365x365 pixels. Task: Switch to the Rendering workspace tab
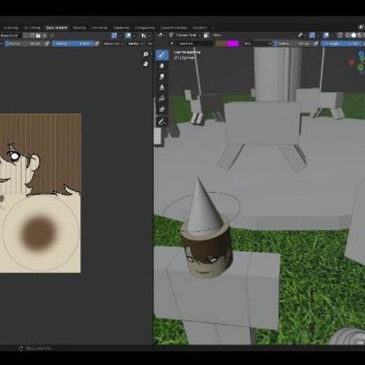pos(121,28)
